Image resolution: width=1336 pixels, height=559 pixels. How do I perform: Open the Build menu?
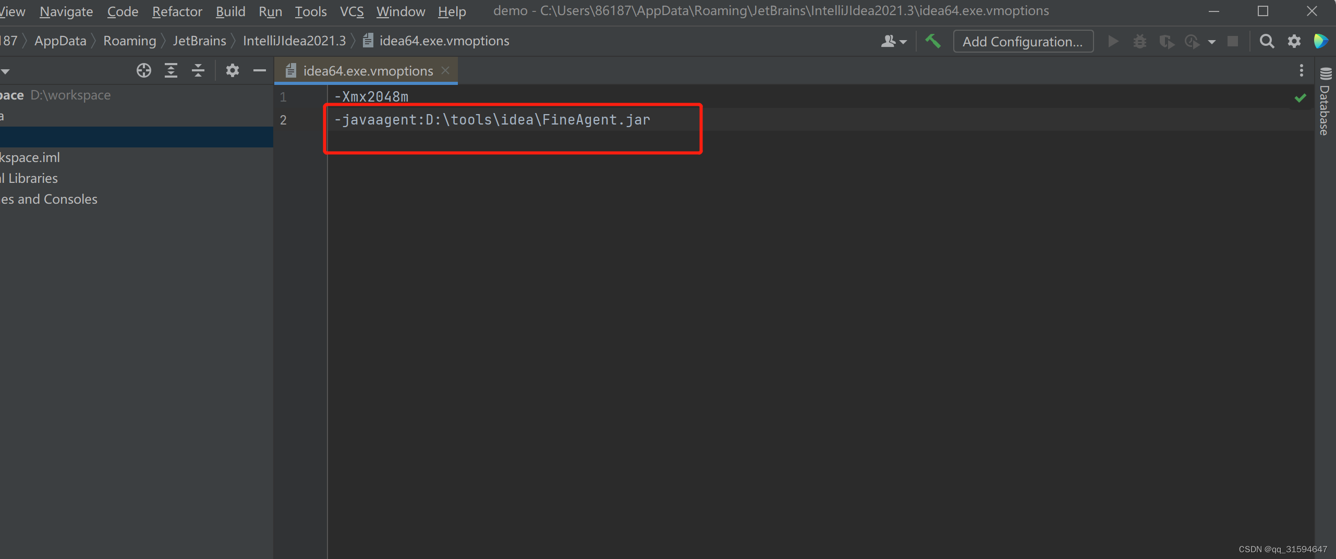click(x=230, y=11)
